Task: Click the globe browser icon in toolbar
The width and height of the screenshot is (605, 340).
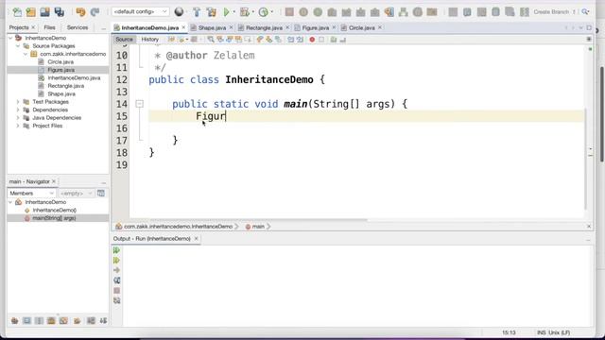Action: pos(179,12)
